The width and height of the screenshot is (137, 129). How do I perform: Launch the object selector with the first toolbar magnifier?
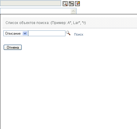[x=65, y=4]
